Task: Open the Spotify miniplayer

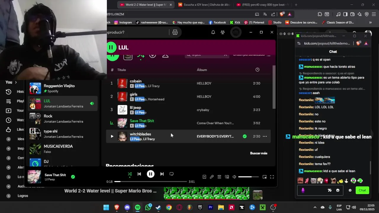Action: click(264, 177)
